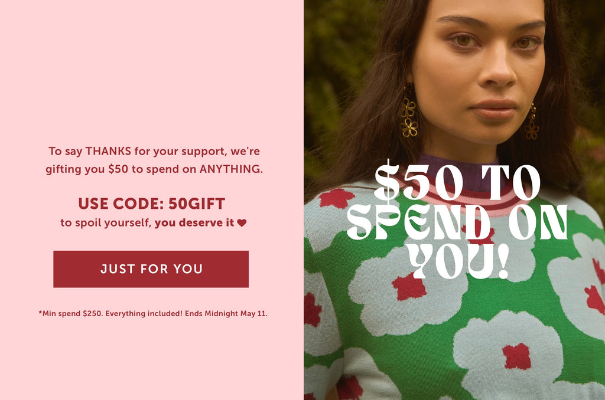Click the 'To say THANKS for your support' line
The image size is (605, 400).
pos(154,151)
